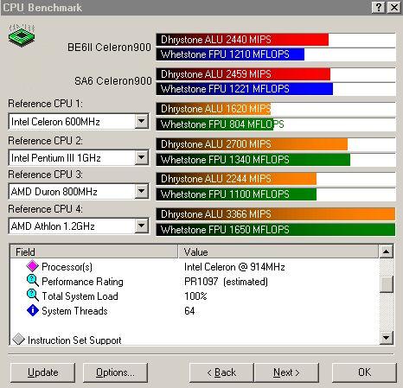Select the Instruction Set Support row
403x388 pixels.
74,340
